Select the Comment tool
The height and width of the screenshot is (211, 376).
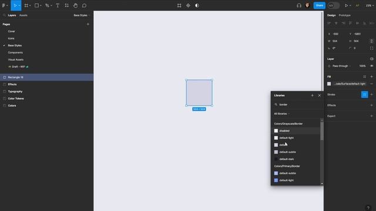tap(84, 5)
